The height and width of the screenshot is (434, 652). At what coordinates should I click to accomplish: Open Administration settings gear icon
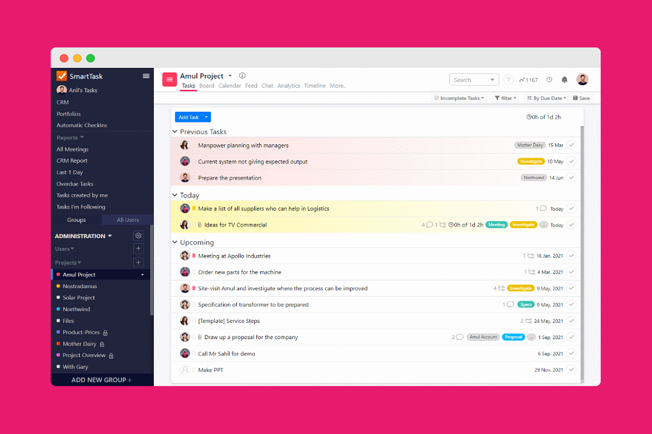(139, 235)
